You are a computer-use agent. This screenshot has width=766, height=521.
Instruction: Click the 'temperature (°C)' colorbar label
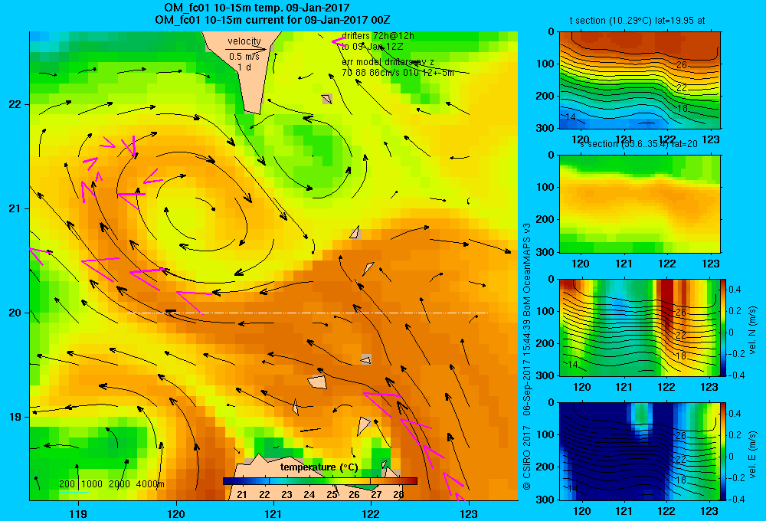319,467
